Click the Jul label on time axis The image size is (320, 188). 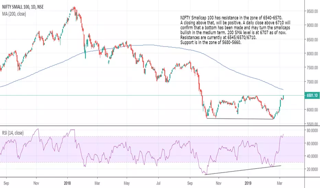158,183
